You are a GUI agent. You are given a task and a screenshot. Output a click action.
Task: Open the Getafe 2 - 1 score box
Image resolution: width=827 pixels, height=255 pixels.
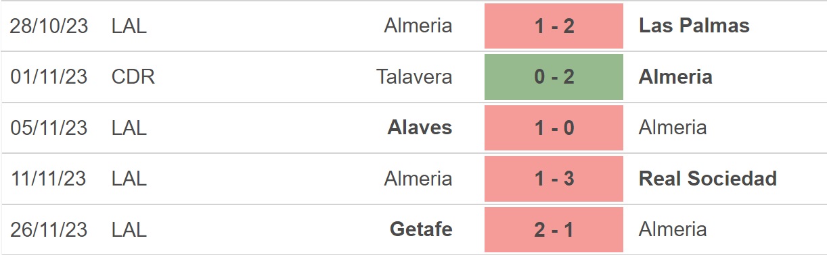coord(554,229)
